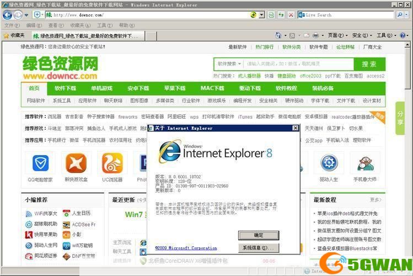The height and width of the screenshot is (276, 413).
Task: Click the scrollbar up arrow
Action: [407, 45]
